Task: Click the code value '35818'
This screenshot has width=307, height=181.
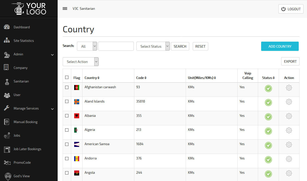Action: pyautogui.click(x=141, y=101)
